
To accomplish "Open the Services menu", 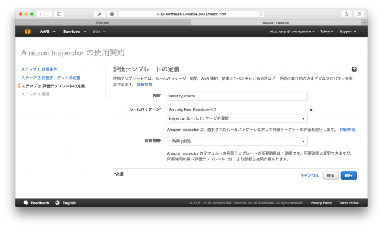I will 74,32.
